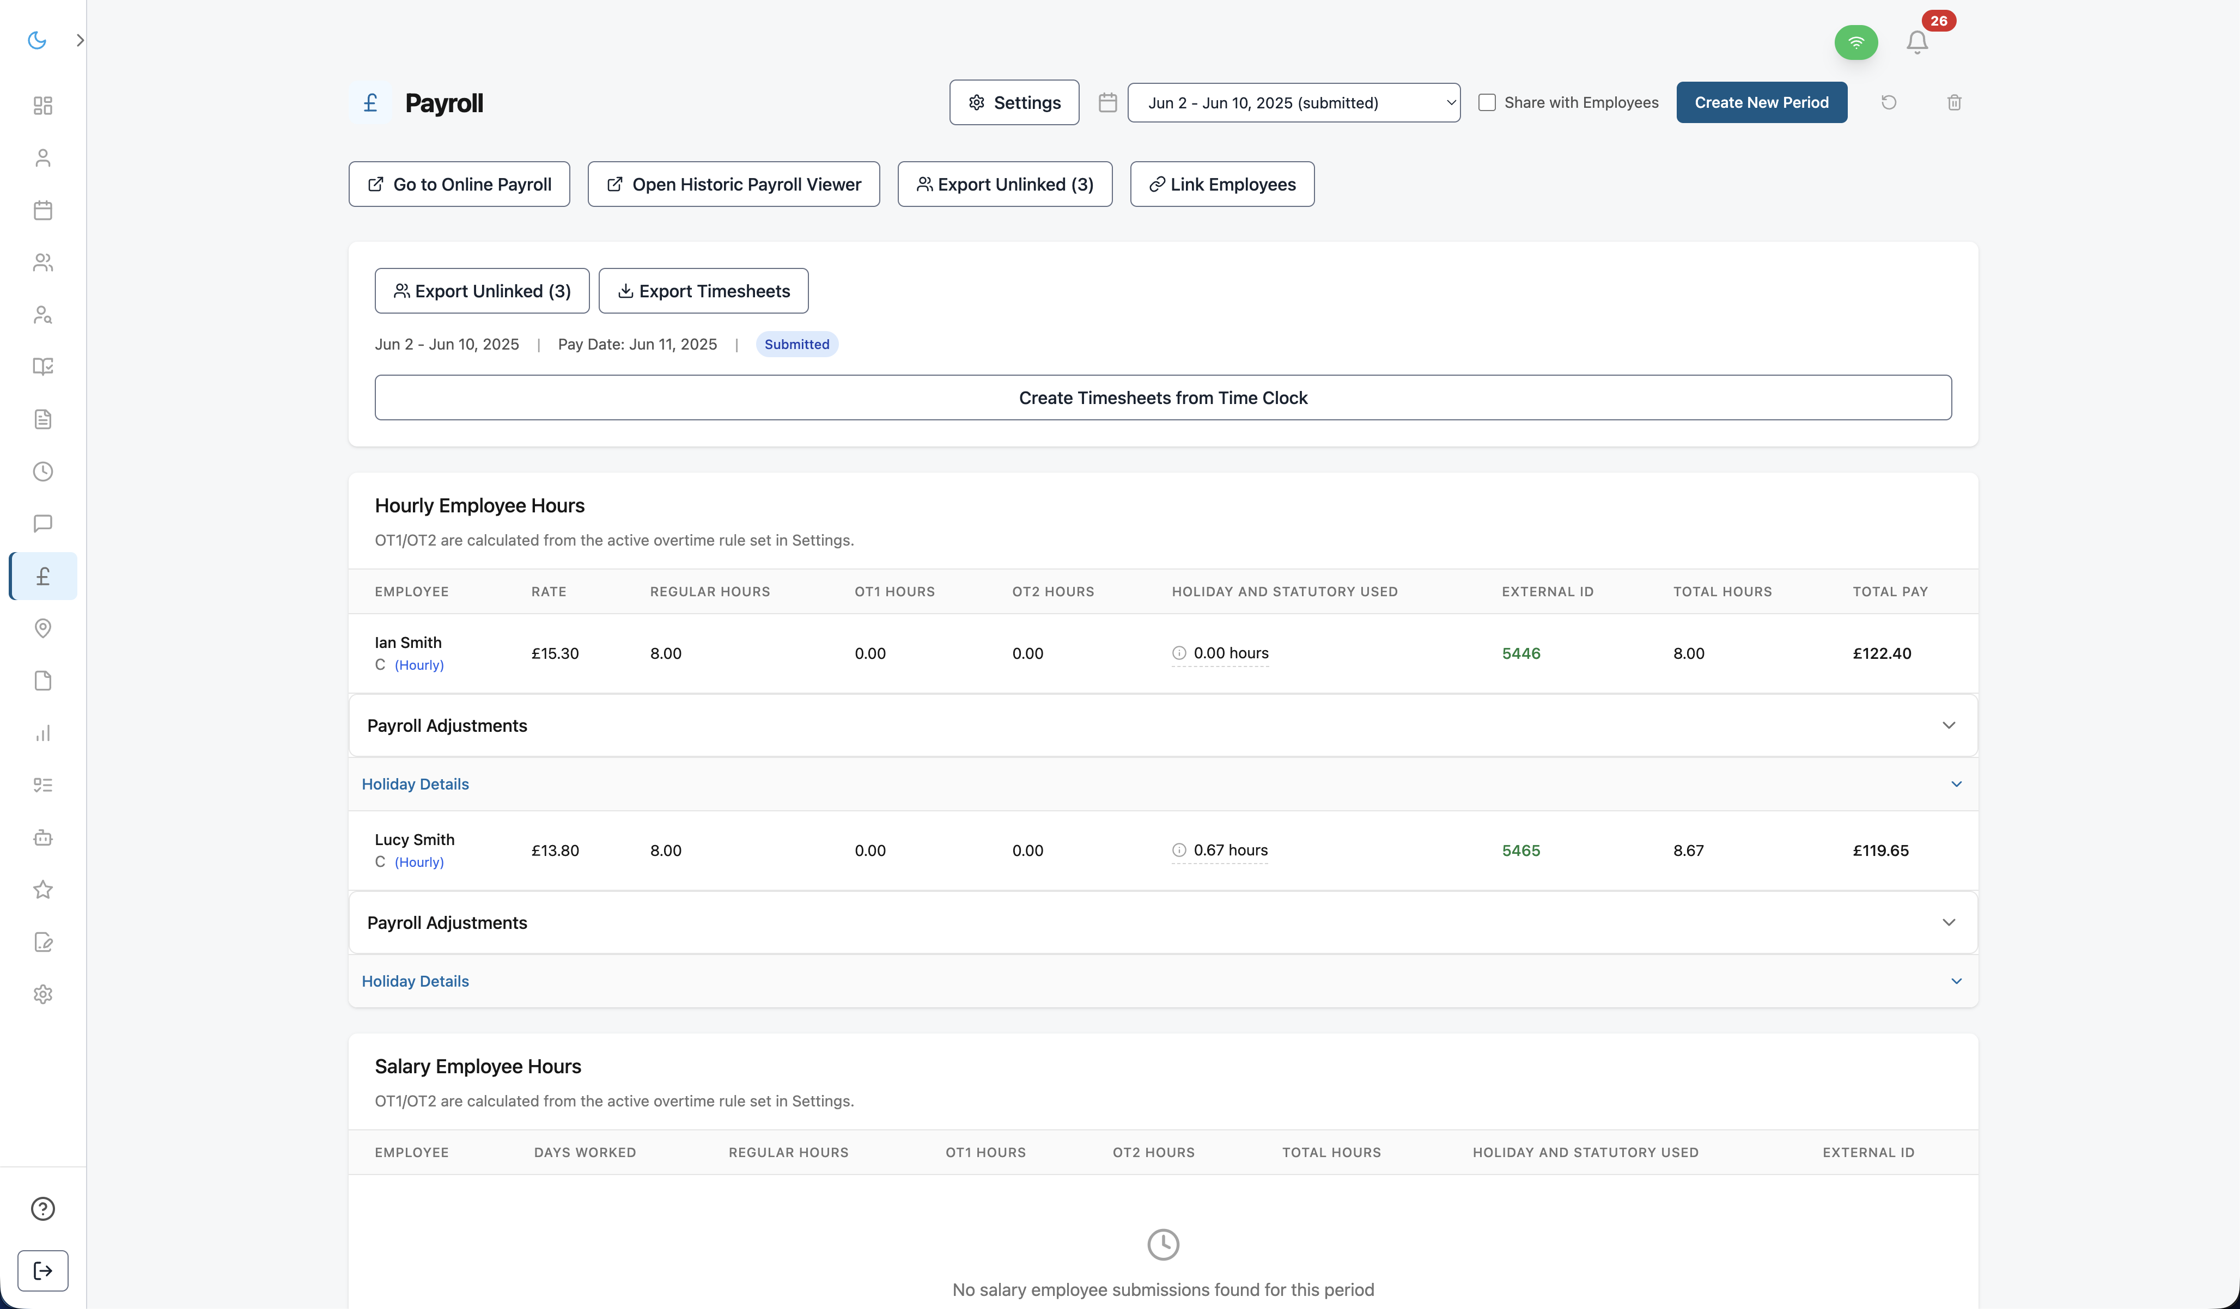Expand Ian Smith's Holiday Details

(x=1162, y=784)
